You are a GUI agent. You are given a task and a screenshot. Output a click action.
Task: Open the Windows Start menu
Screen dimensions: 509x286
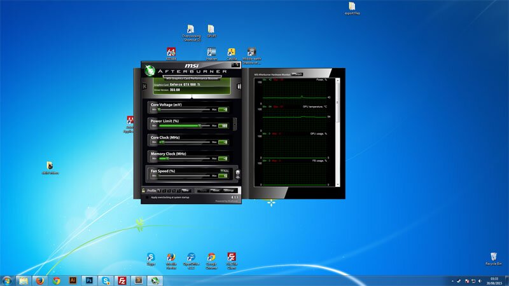(7, 280)
